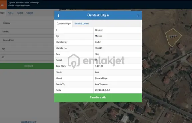Open the Analiz tab in the left panel
The width and height of the screenshot is (192, 123).
20,13
